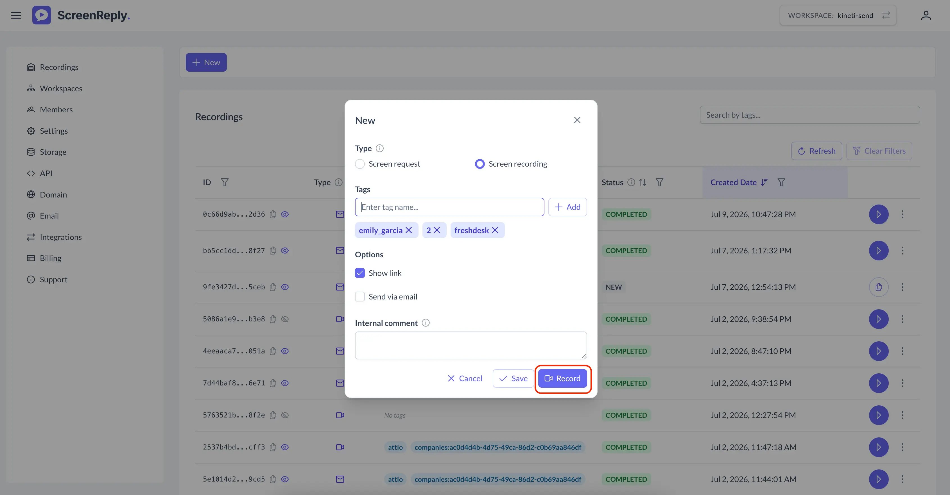Image resolution: width=950 pixels, height=495 pixels.
Task: Copy ID of recording 0c66d9ab...2d36
Action: (x=273, y=214)
